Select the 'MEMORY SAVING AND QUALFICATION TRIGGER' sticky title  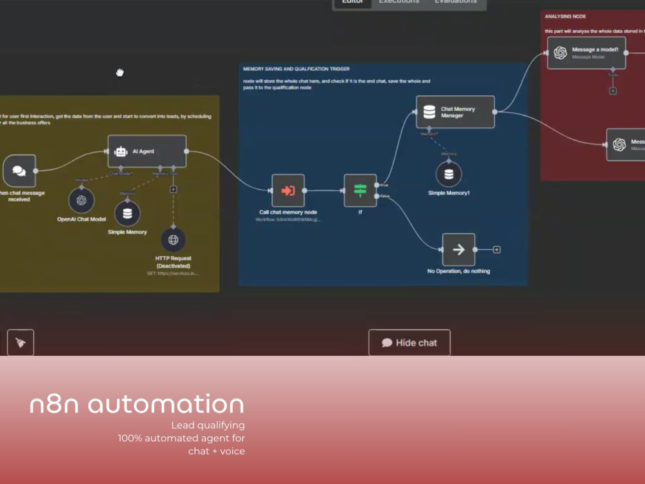(296, 69)
